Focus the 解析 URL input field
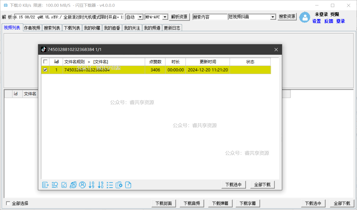Viewport: 357px width, 210px height. coord(69,17)
